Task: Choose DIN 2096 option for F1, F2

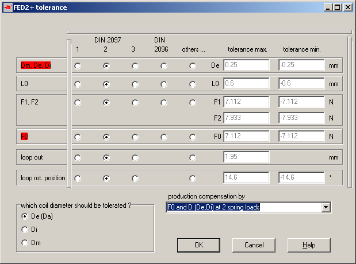Action: tap(164, 103)
